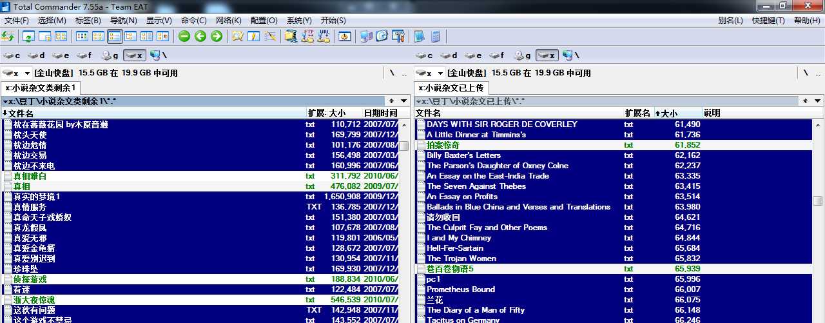The image size is (825, 323).
Task: Click the green minus circle toolbar icon
Action: pos(184,36)
